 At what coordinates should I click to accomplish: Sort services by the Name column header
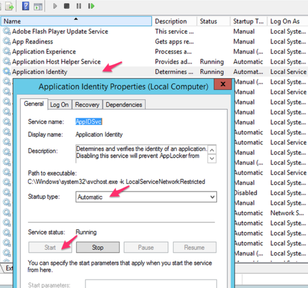[x=76, y=21]
